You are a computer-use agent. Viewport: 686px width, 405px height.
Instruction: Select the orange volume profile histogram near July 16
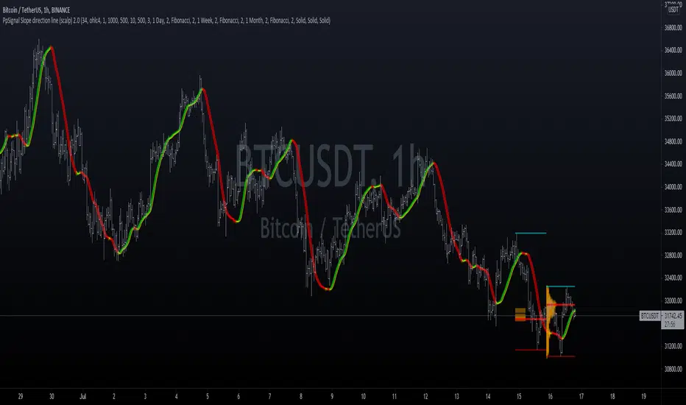pyautogui.click(x=550, y=322)
